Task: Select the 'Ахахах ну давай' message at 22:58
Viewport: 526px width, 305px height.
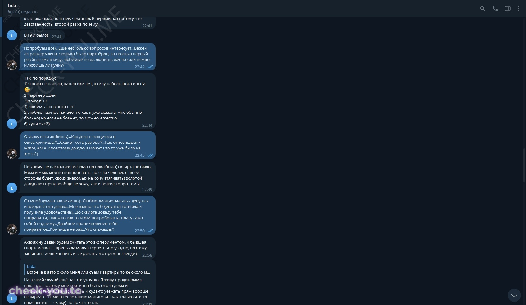Action: point(88,248)
